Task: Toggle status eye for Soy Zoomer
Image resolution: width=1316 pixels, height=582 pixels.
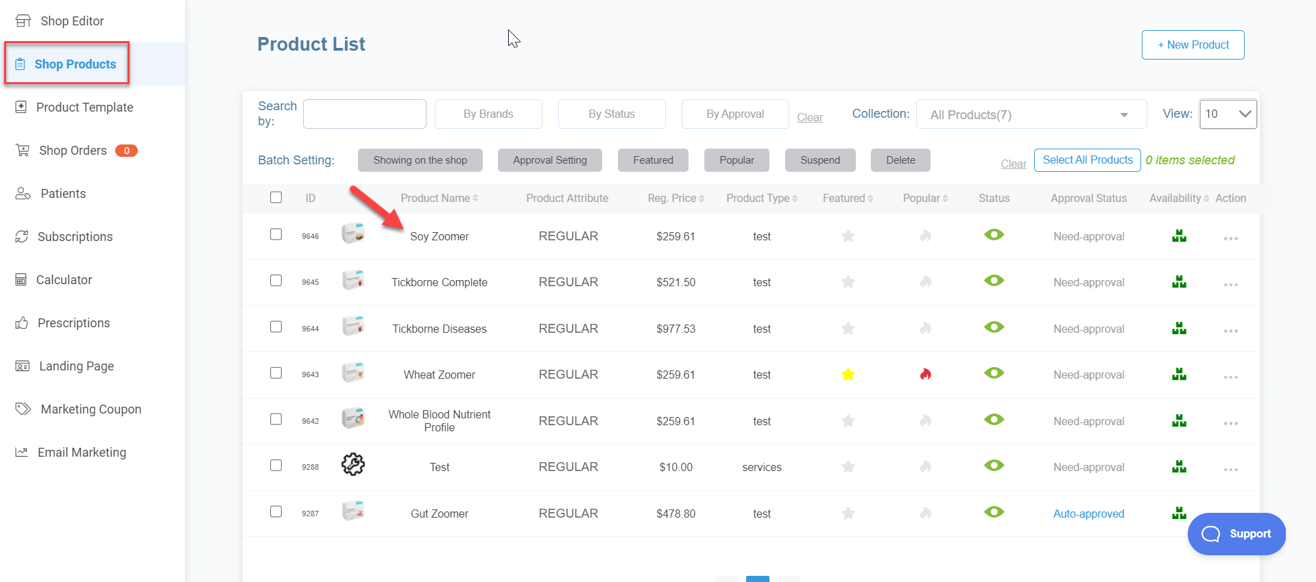Action: (994, 235)
